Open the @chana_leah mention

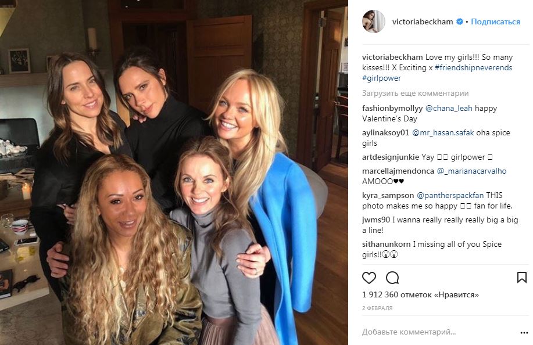tap(449, 109)
